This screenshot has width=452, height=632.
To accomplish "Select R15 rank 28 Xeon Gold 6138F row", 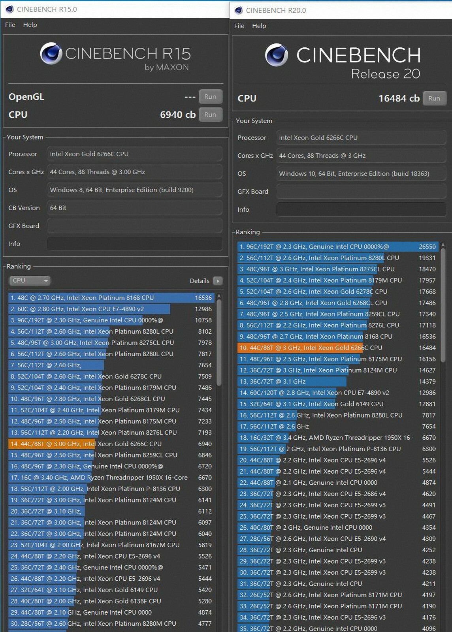I will point(111,601).
